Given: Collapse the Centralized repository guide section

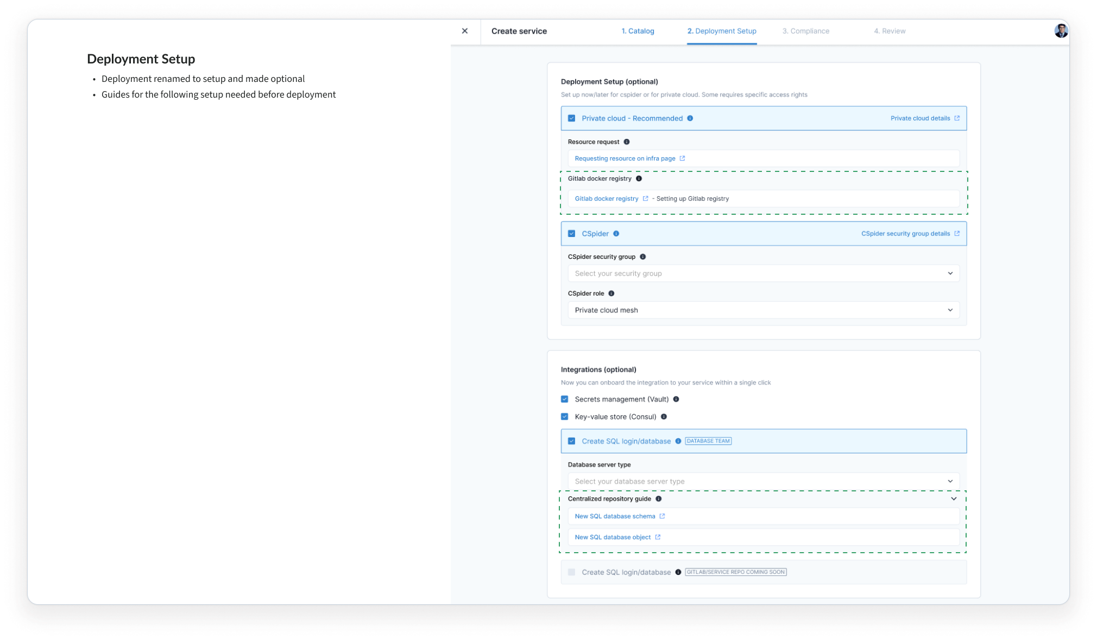Looking at the screenshot, I should (954, 498).
